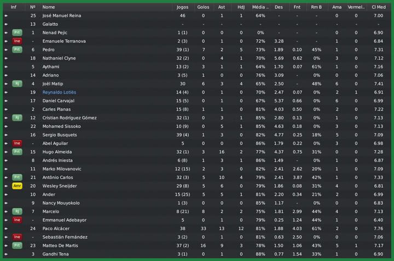Click the Vermel... red cards column header
The height and width of the screenshot is (261, 394).
[356, 7]
